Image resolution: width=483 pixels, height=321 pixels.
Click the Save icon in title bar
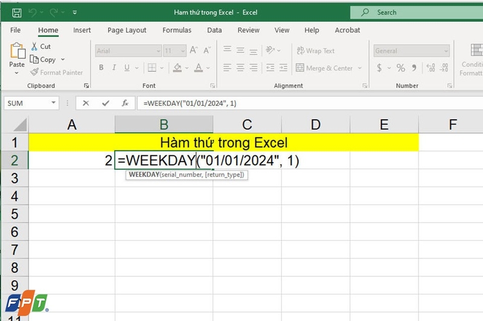tap(17, 13)
